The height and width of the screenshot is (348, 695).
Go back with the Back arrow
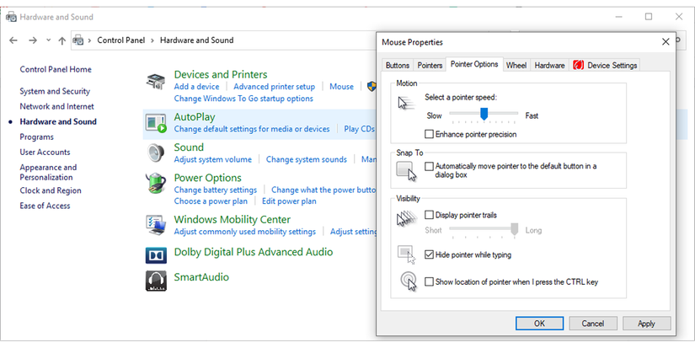click(13, 40)
